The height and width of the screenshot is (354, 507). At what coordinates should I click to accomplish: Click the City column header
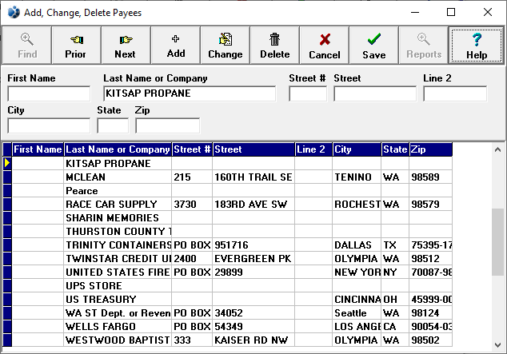(x=357, y=149)
